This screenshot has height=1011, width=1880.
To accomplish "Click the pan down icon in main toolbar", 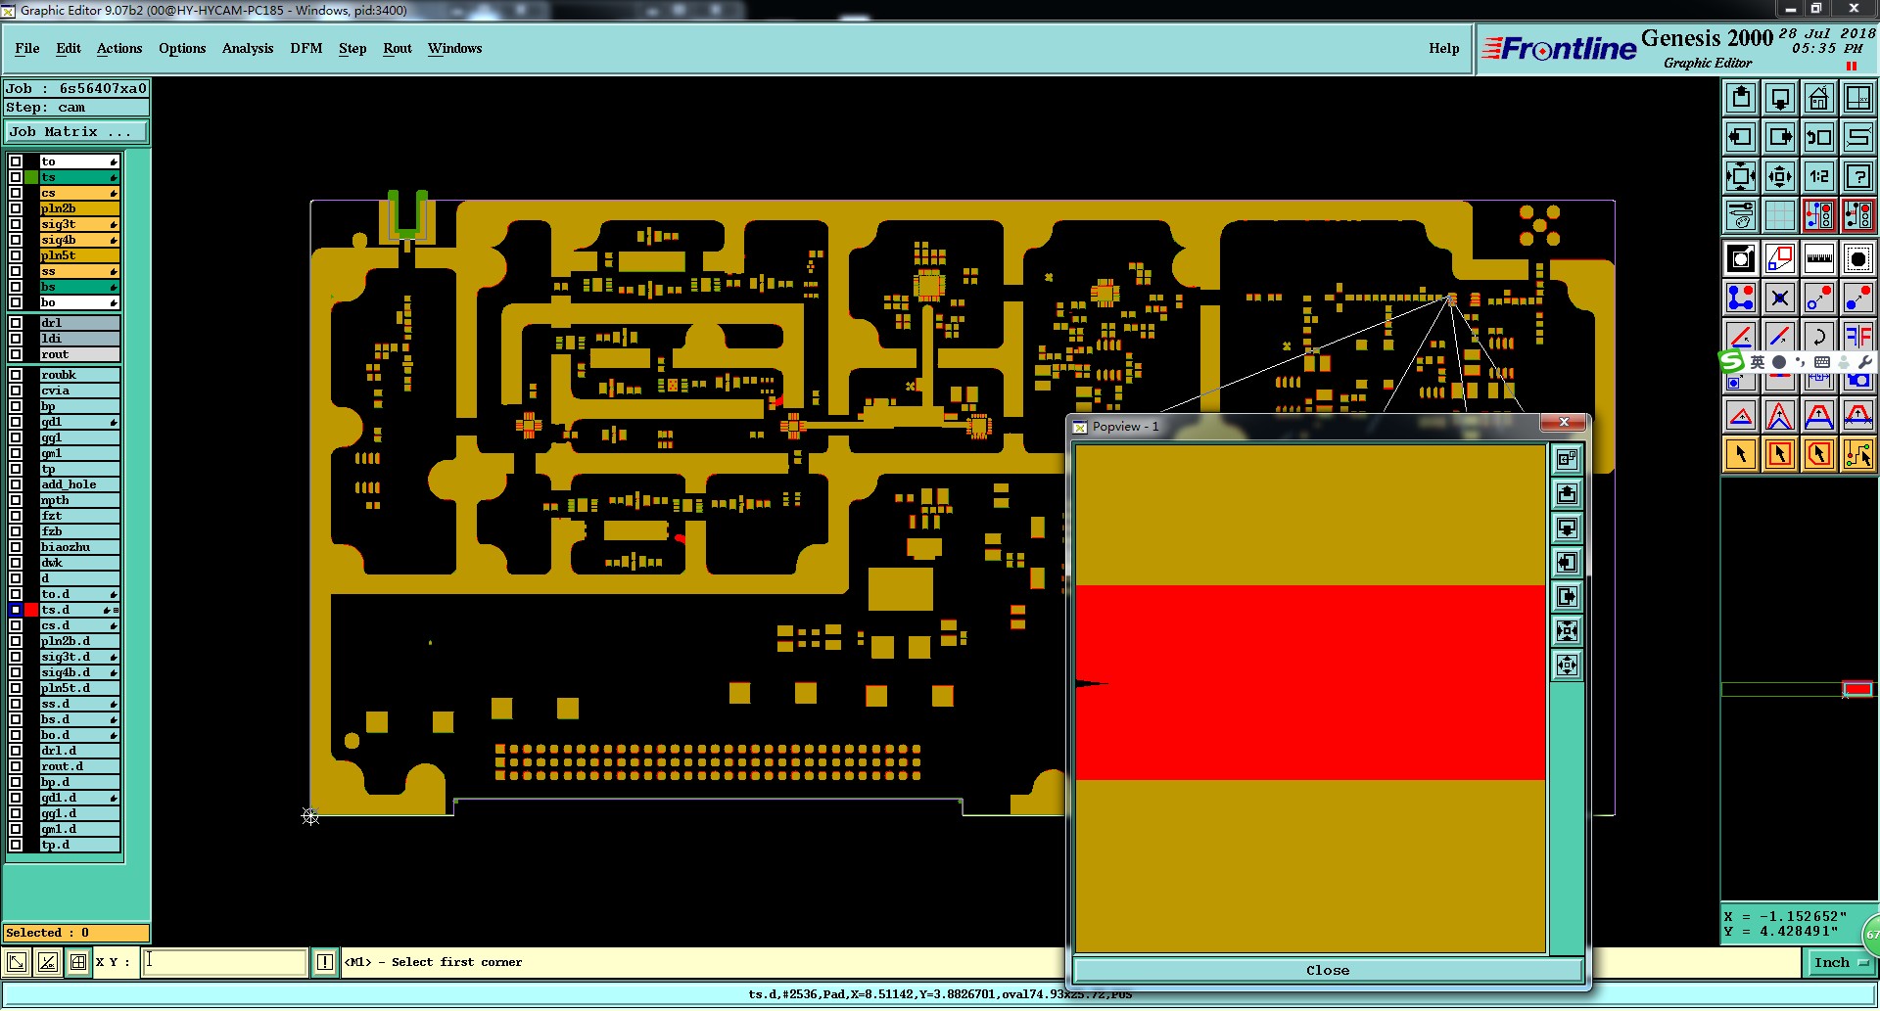I will click(1780, 98).
